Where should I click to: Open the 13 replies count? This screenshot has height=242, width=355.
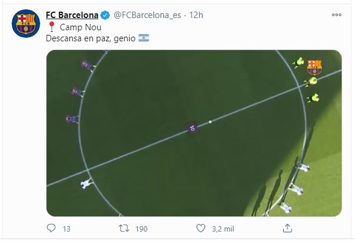66,229
